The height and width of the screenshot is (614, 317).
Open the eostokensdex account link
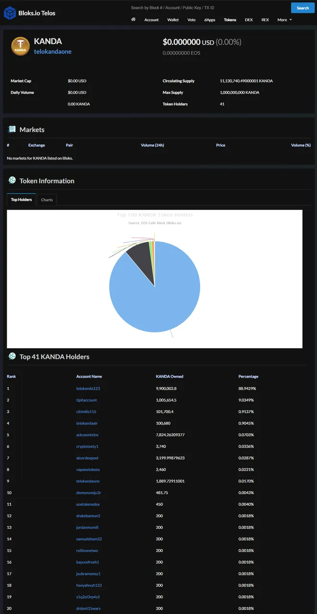88,504
